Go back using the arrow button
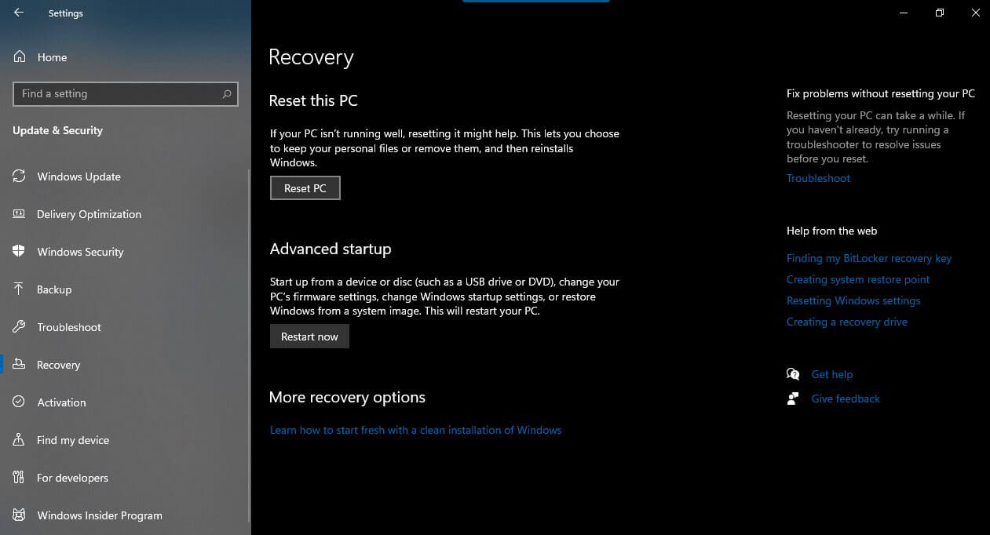This screenshot has height=535, width=990. pos(17,13)
